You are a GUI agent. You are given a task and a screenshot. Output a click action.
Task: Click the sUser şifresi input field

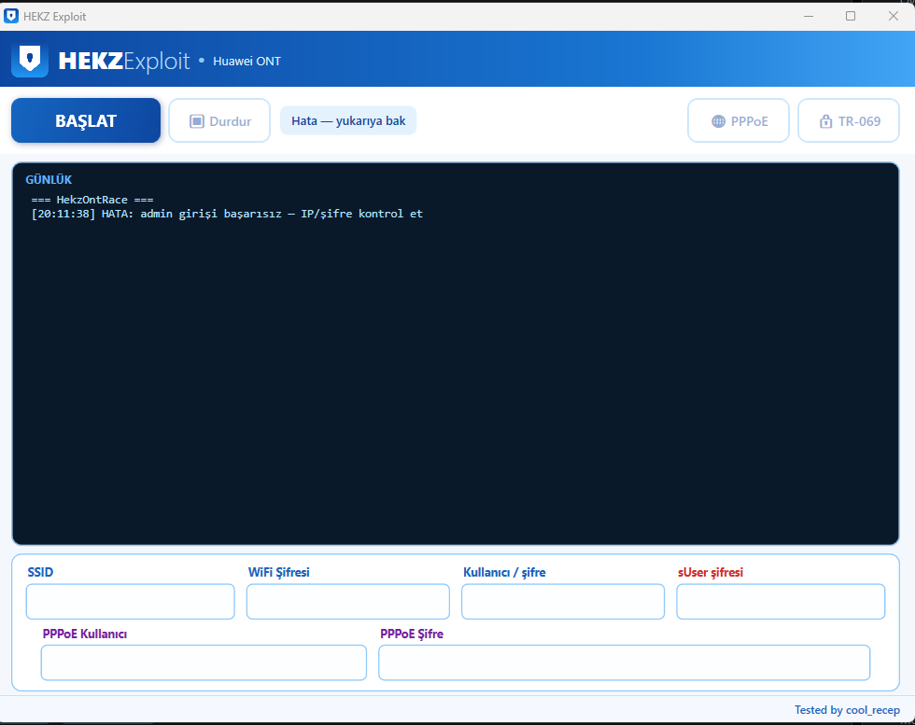click(x=781, y=601)
